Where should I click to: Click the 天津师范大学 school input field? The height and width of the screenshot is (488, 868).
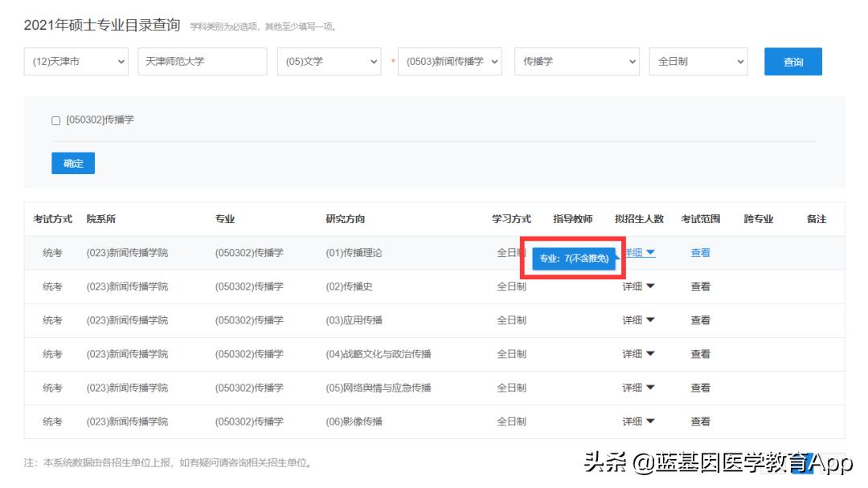point(202,61)
